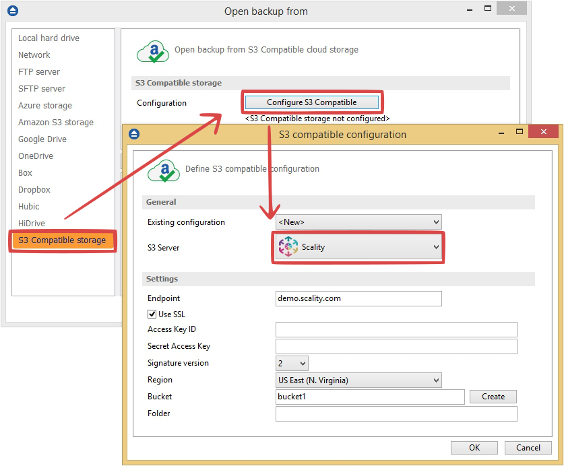
Task: Click the Configure S3 Compatible button
Action: (x=312, y=102)
